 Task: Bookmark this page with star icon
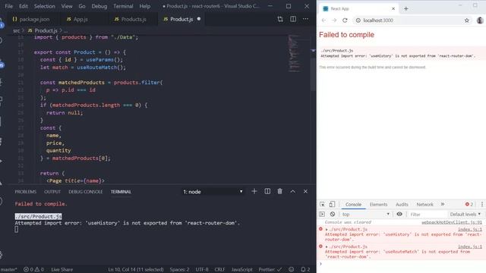click(467, 20)
